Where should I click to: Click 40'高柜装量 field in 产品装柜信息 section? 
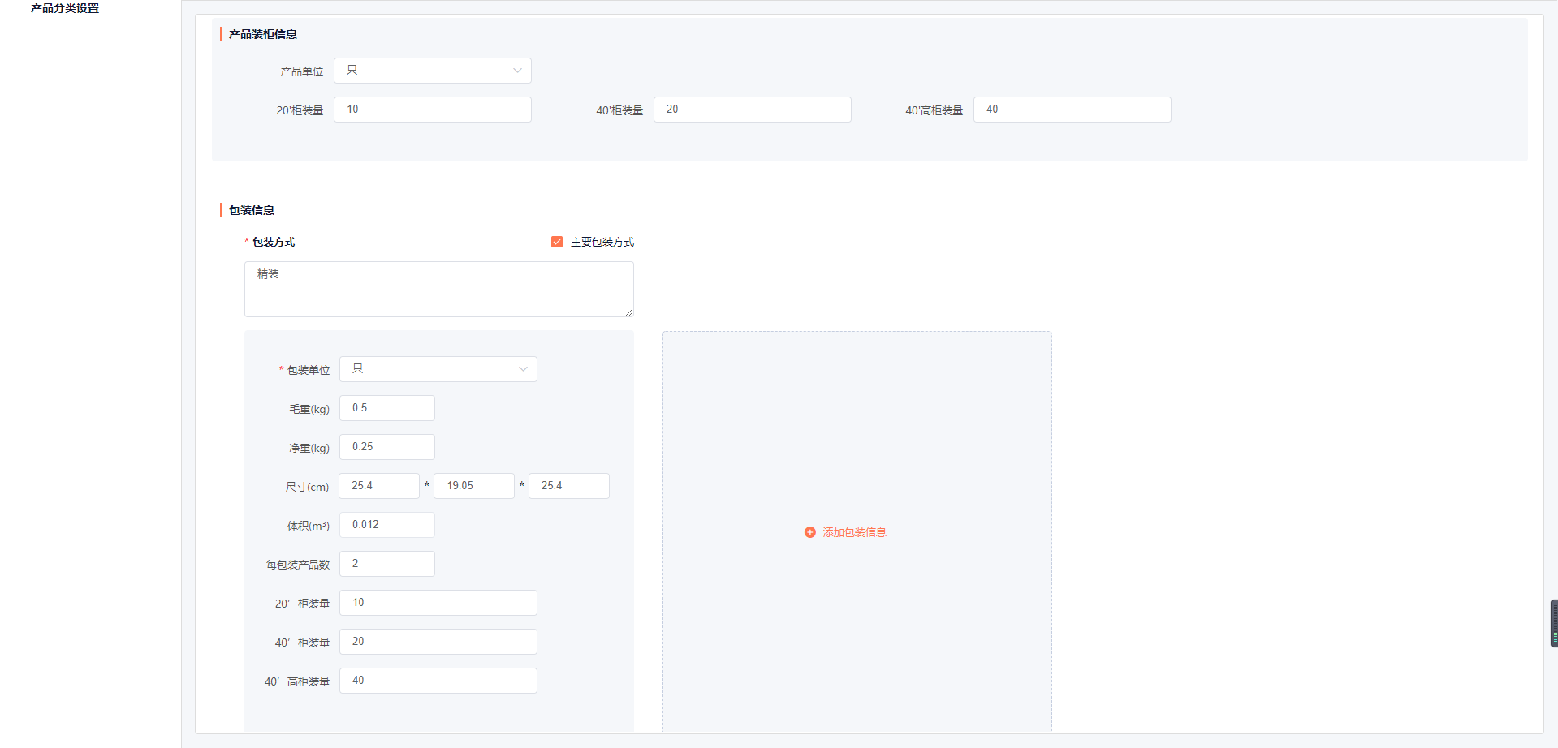pos(1072,110)
